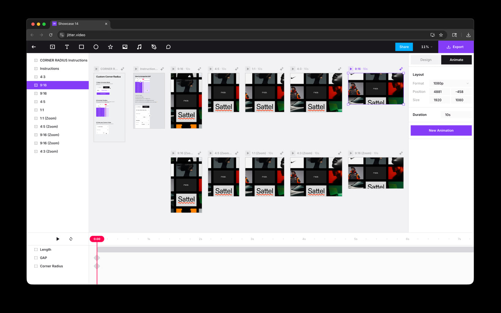Select the Ellipse shape tool
501x313 pixels.
(96, 47)
